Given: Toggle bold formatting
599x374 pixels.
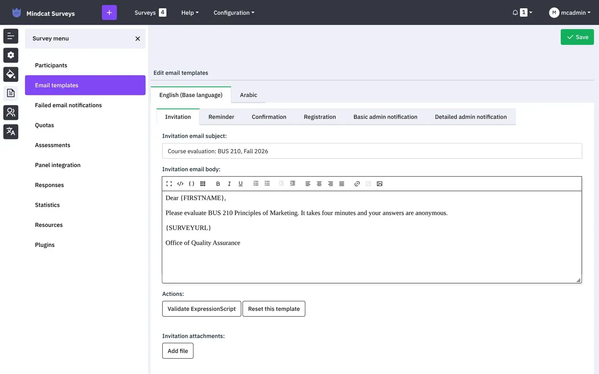Looking at the screenshot, I should pyautogui.click(x=218, y=184).
